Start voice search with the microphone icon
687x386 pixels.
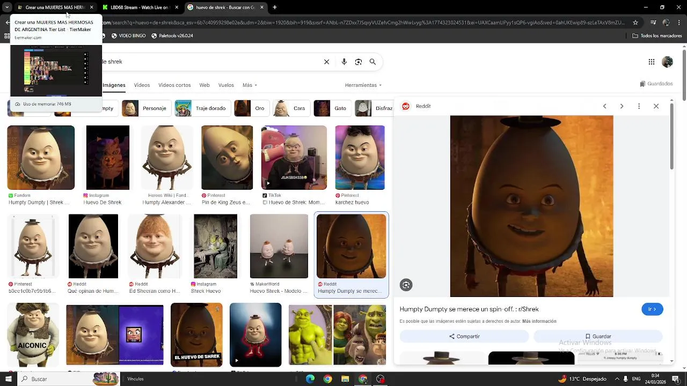pos(344,62)
